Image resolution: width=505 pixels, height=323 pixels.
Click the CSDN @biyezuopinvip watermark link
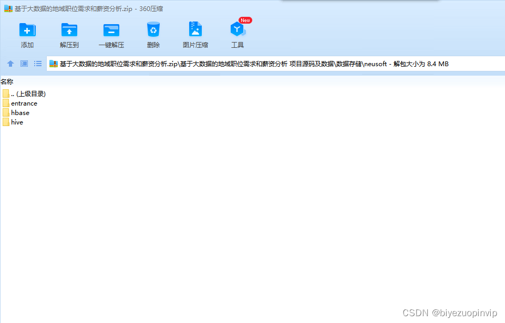click(449, 312)
